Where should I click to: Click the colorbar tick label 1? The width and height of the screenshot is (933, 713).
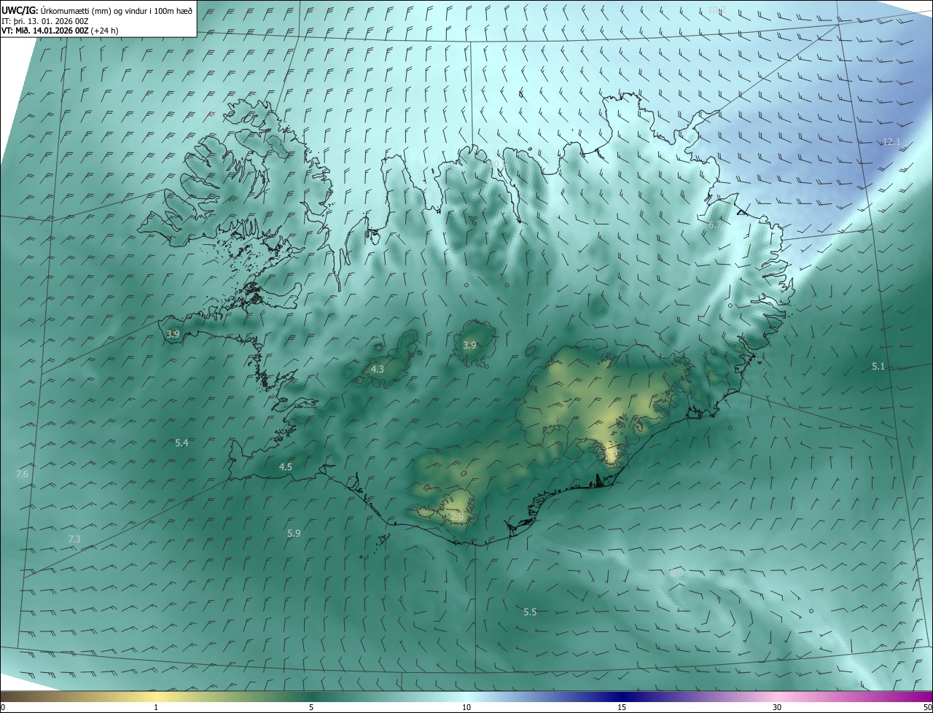(156, 707)
